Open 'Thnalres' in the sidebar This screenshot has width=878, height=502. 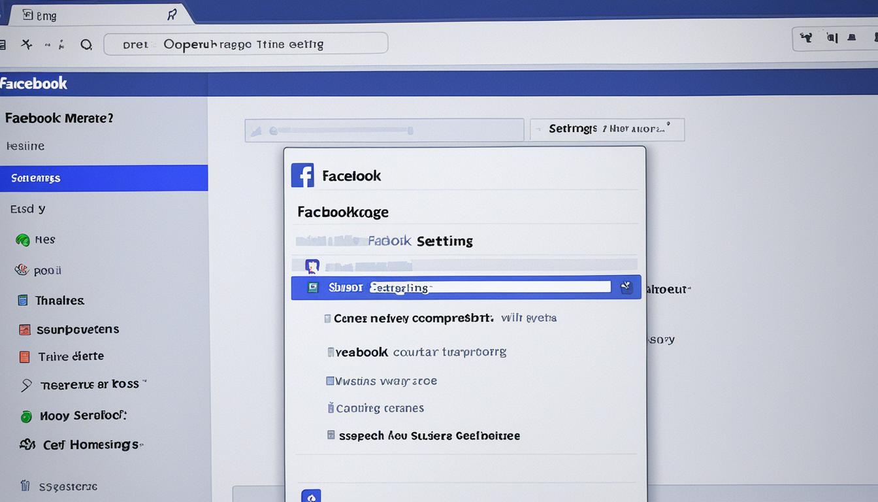[59, 301]
